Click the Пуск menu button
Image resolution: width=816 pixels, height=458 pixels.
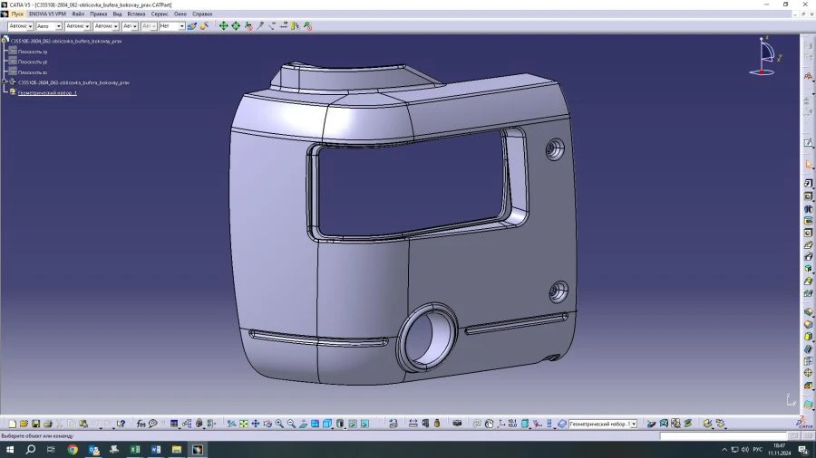point(17,14)
